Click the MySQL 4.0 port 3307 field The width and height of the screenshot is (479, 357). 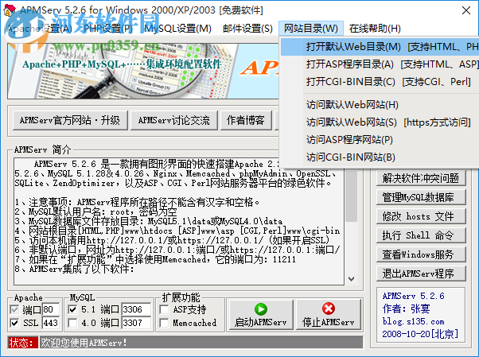(x=136, y=323)
